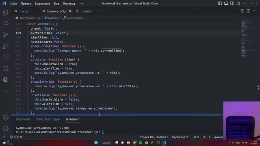Viewport: 260px width, 146px height.
Task: Click the remote window indicator in status bar
Action: [4, 137]
